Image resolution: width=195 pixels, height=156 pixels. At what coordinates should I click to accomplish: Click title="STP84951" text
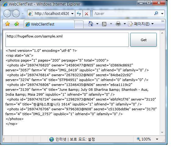tap(63, 80)
